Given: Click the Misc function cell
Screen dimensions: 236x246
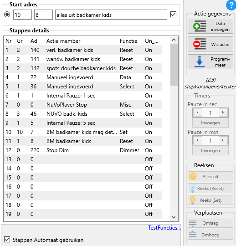Looking at the screenshot, I should 125,105.
